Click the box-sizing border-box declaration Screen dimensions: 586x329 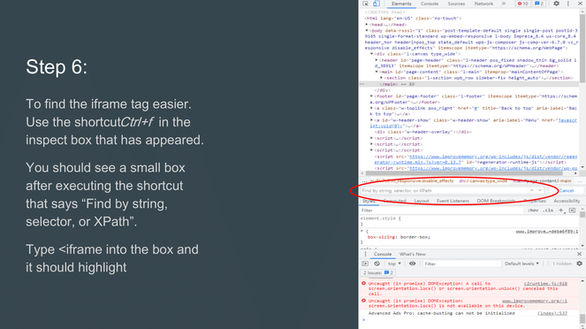coord(399,237)
